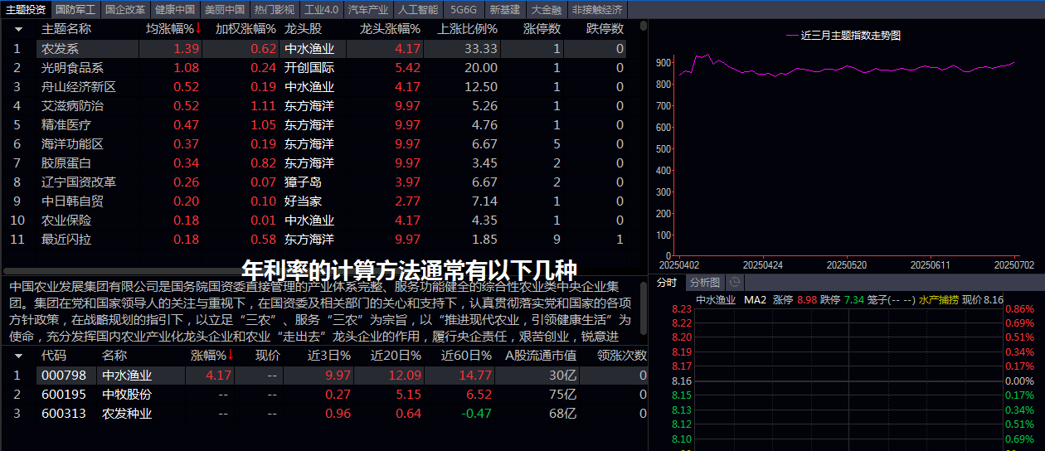
Task: Sort by the 龙头股 column header
Action: pos(303,29)
